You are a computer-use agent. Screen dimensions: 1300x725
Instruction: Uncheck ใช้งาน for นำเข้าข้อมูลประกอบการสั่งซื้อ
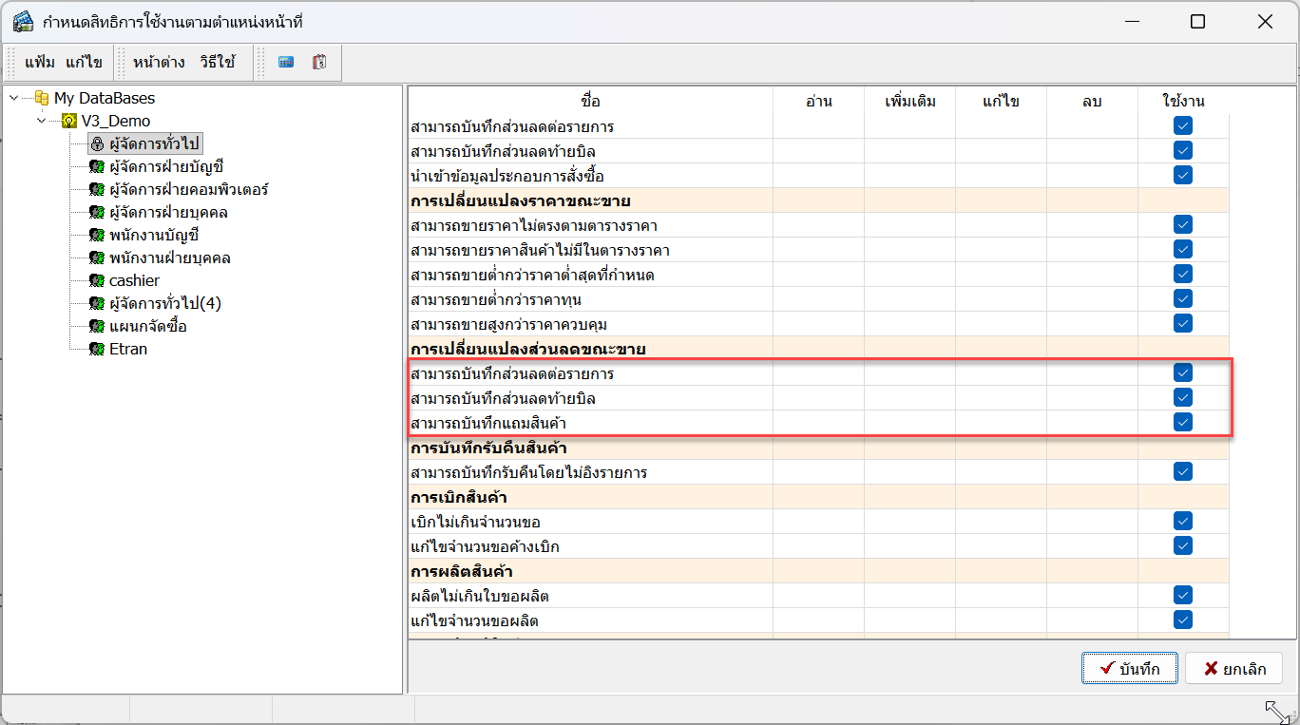pyautogui.click(x=1183, y=175)
